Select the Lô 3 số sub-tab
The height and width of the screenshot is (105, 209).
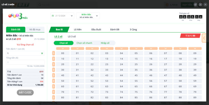(72, 37)
